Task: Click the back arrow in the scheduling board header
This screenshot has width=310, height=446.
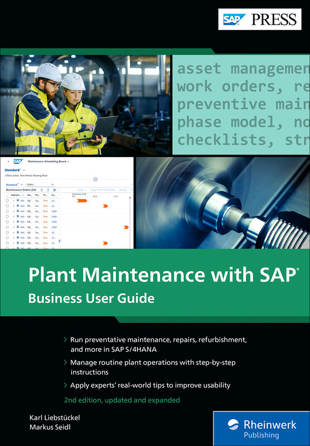Action: pos(8,162)
